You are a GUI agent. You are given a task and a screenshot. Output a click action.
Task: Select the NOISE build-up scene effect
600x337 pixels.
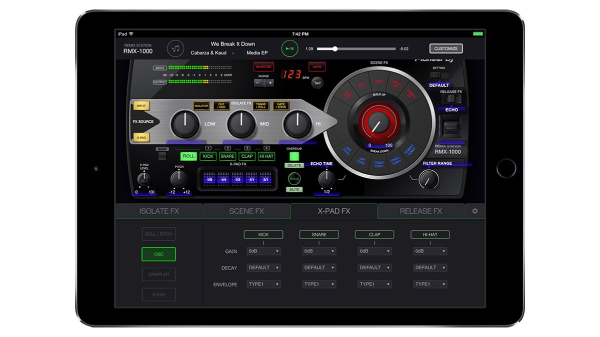click(x=379, y=82)
